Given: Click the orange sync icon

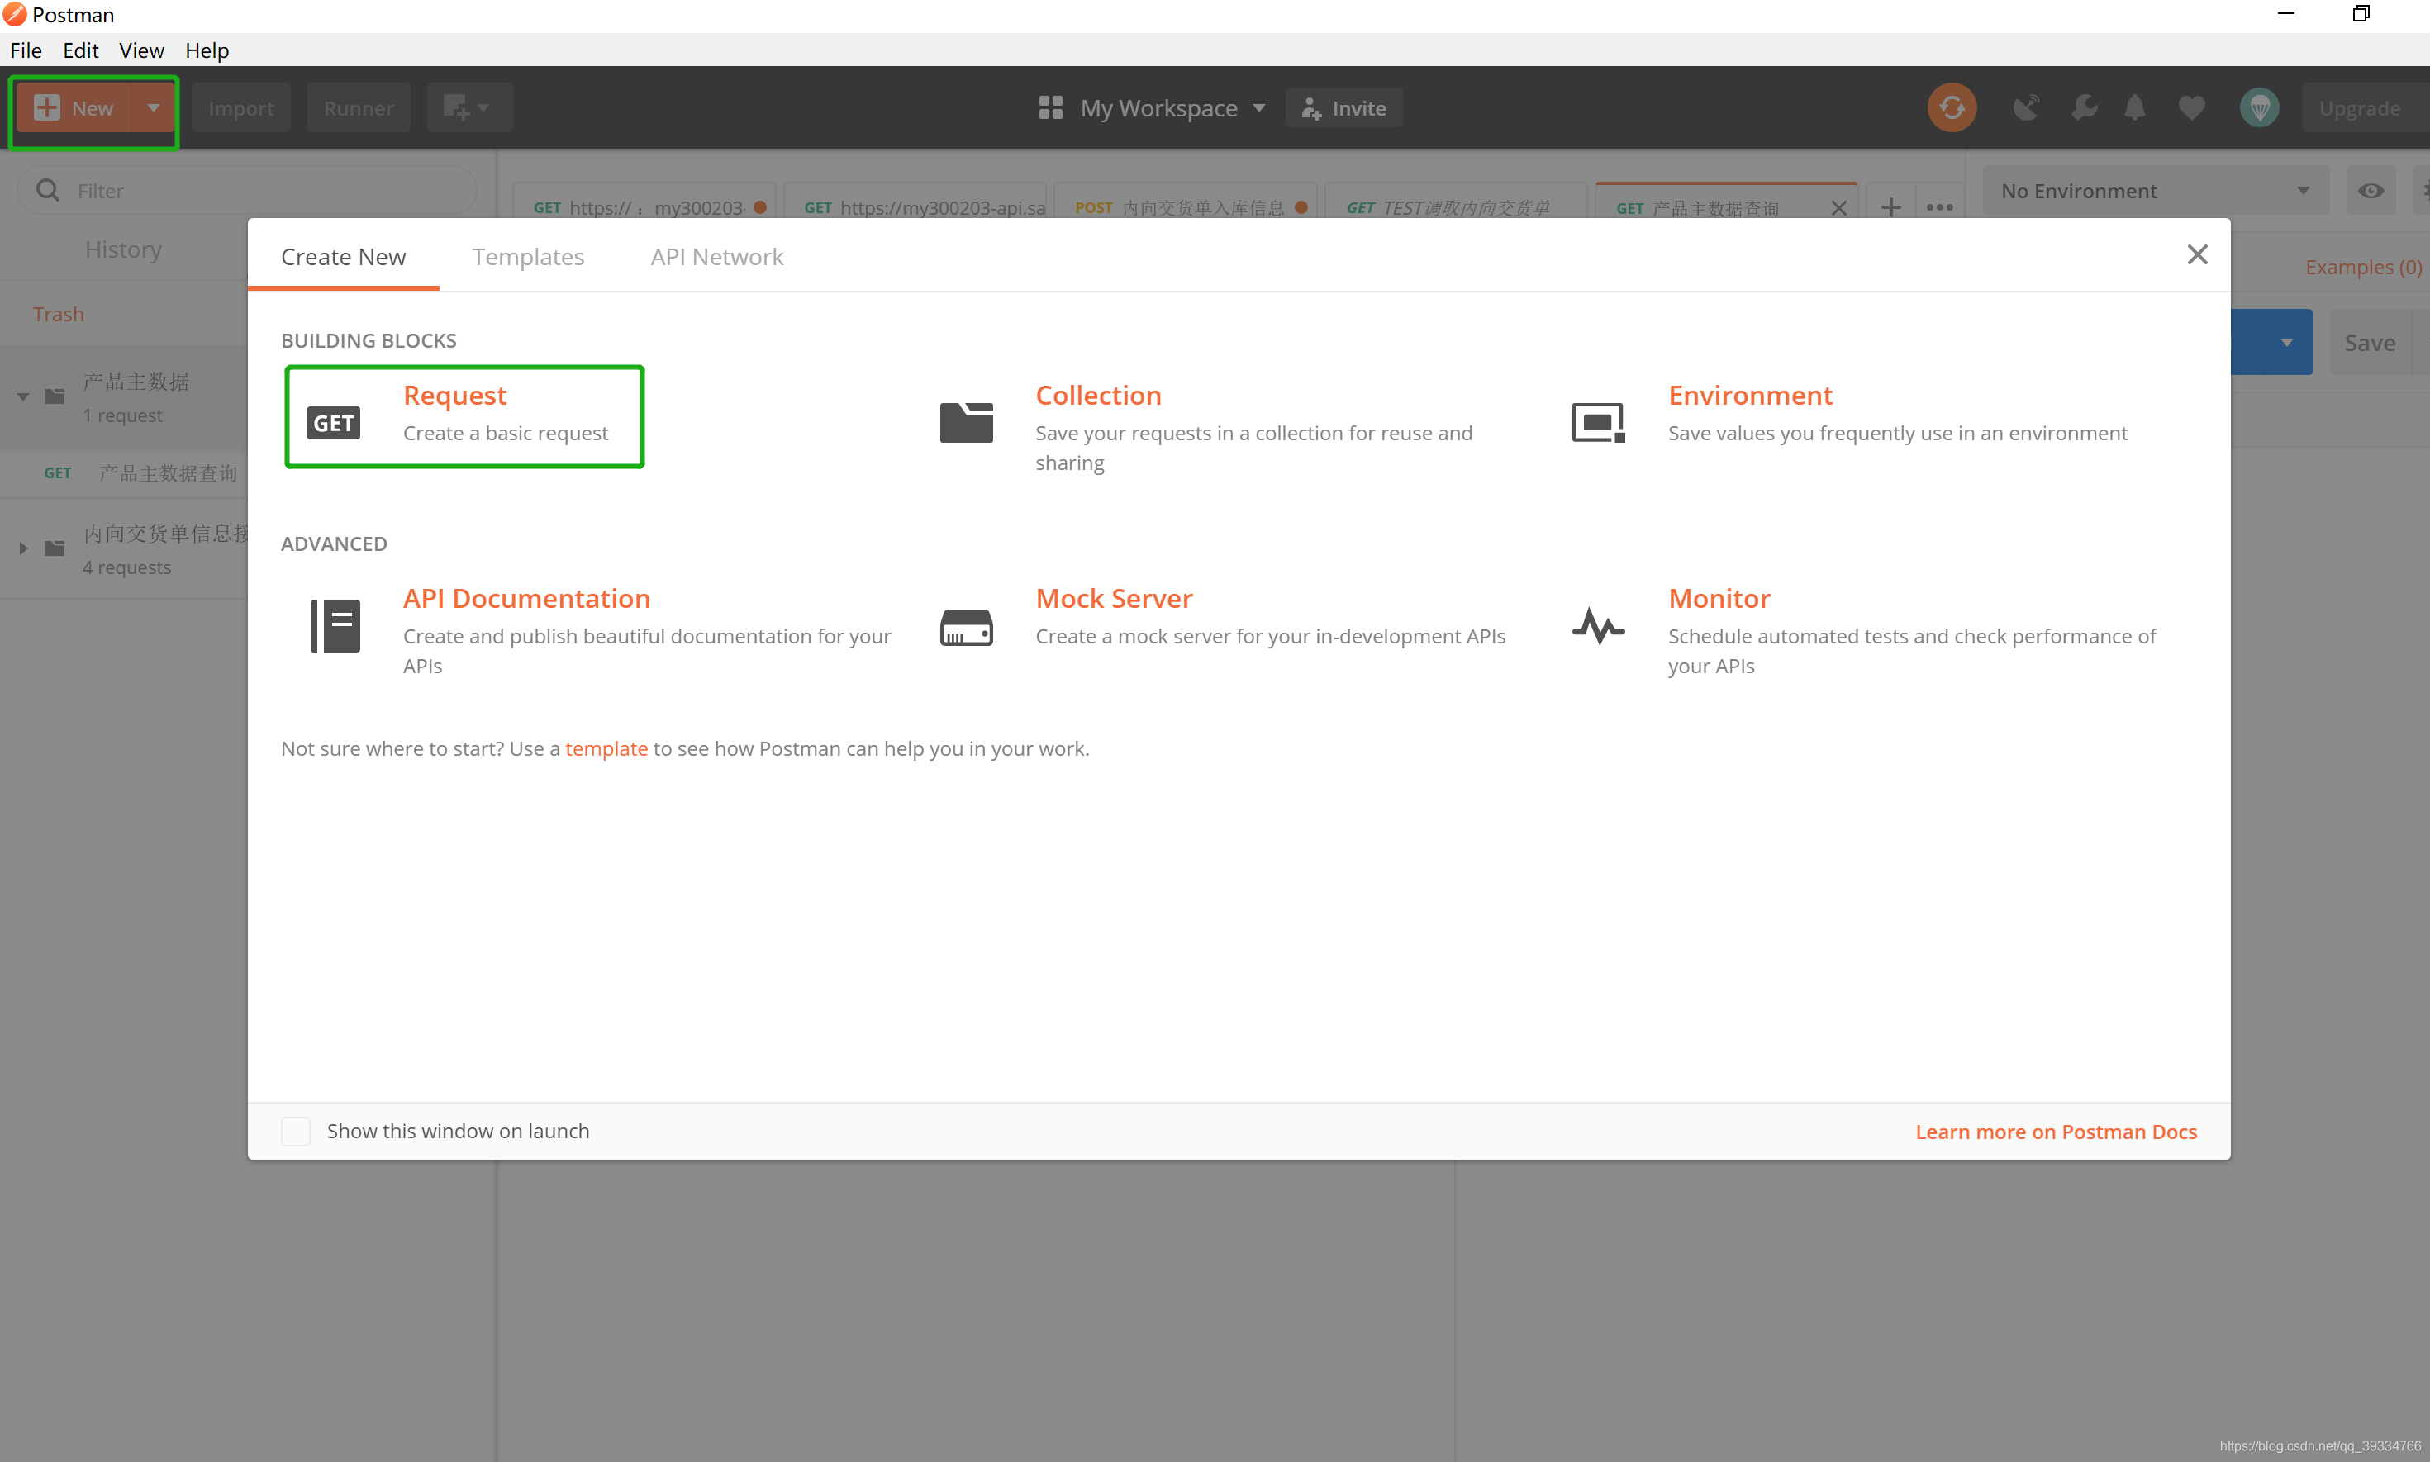Looking at the screenshot, I should 1951,107.
